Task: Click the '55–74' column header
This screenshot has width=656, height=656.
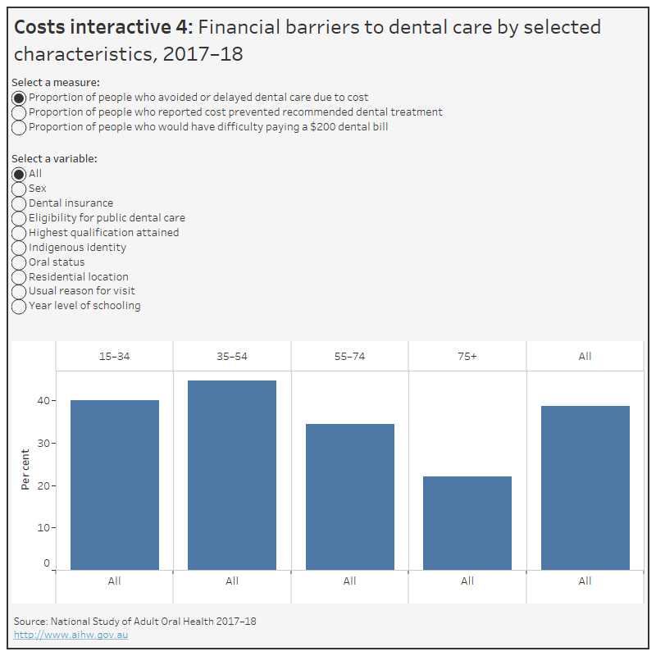Action: [349, 356]
